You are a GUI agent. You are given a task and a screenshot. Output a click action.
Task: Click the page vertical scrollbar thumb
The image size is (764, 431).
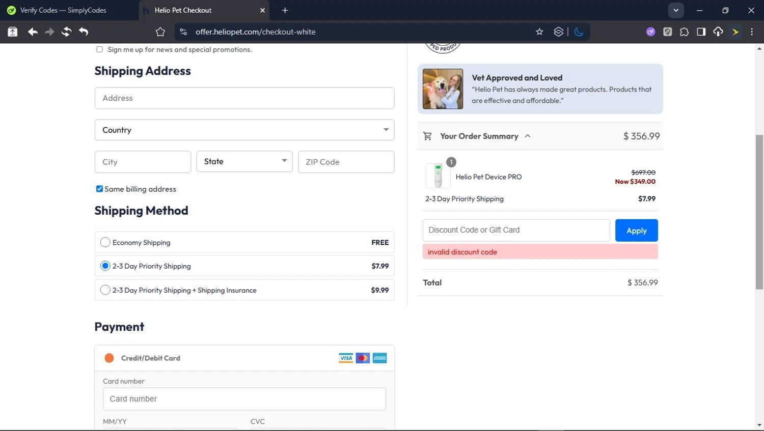759,212
